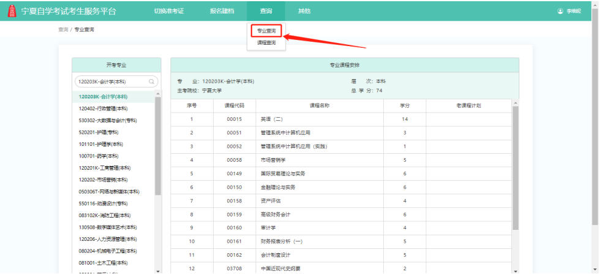Select major 120402-行政管理(本科)
The height and width of the screenshot is (274, 600).
tap(103, 108)
